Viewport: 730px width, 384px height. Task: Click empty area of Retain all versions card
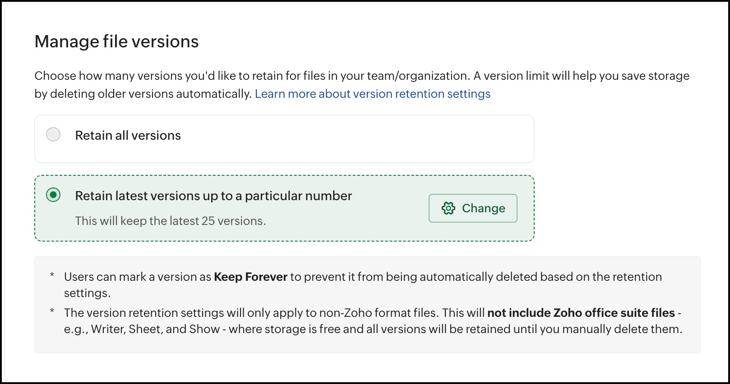(356, 139)
